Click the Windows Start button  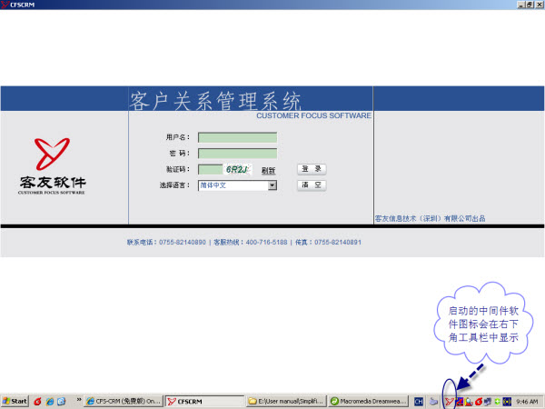[x=15, y=402]
